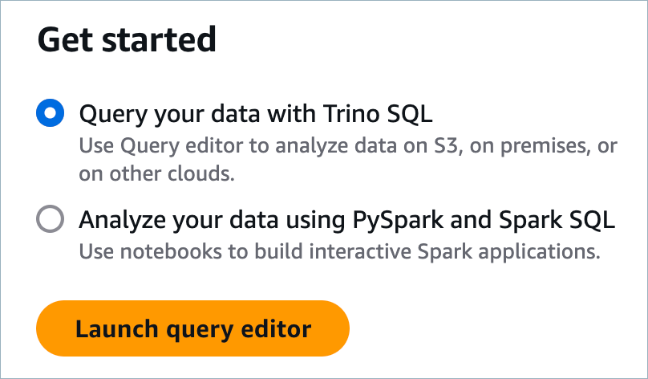Select the PySpark and Spark SQL radio button
The width and height of the screenshot is (648, 379).
coord(51,219)
